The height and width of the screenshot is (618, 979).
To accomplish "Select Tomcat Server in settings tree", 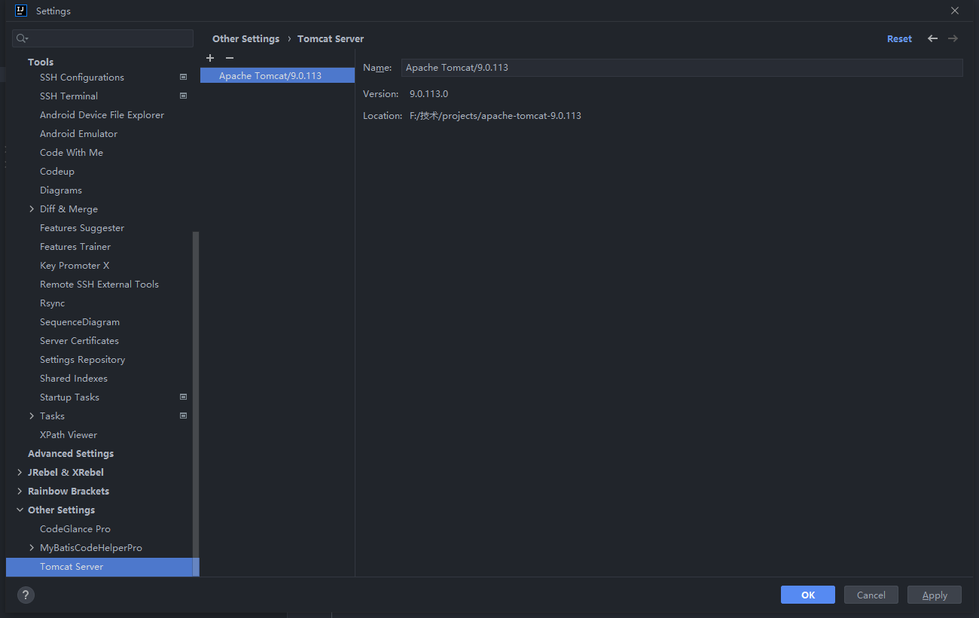I will pos(102,567).
